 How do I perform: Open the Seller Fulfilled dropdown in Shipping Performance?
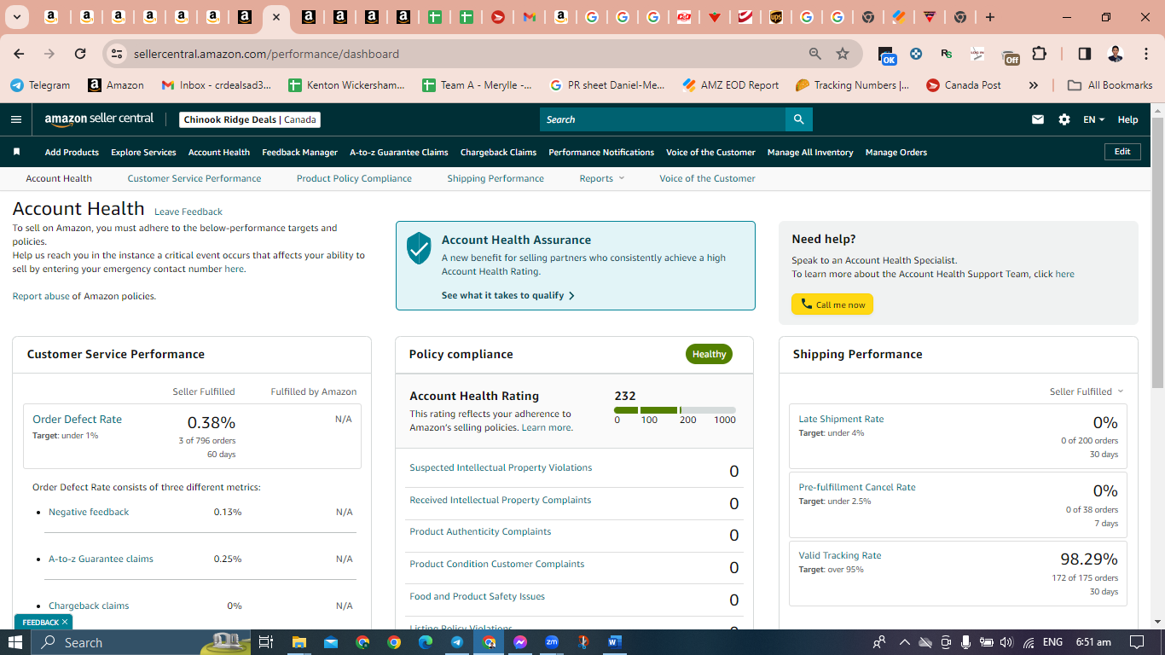[1087, 391]
